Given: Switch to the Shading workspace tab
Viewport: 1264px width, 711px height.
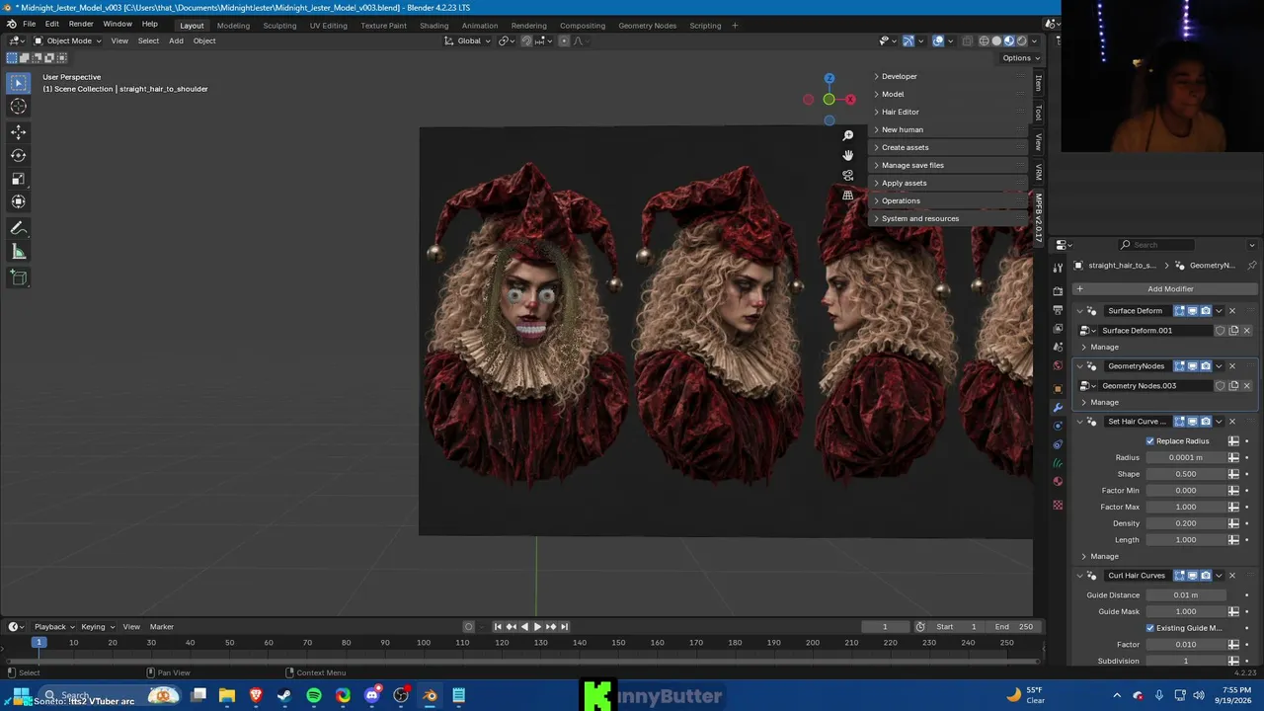Looking at the screenshot, I should (434, 25).
